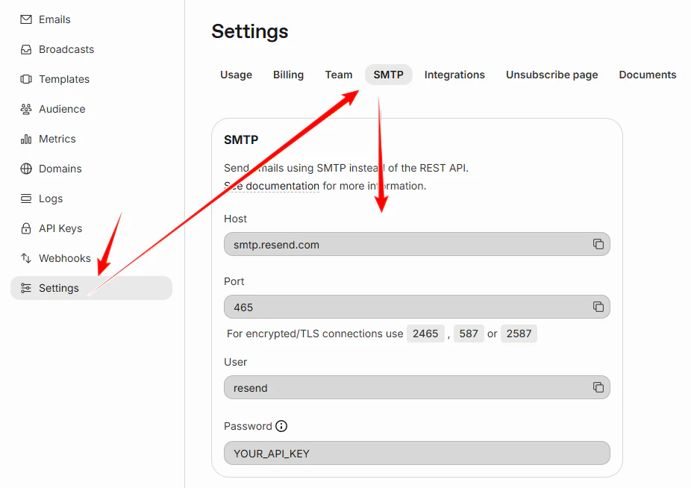Select TLS port 2587 option
Image resolution: width=691 pixels, height=488 pixels.
point(519,334)
